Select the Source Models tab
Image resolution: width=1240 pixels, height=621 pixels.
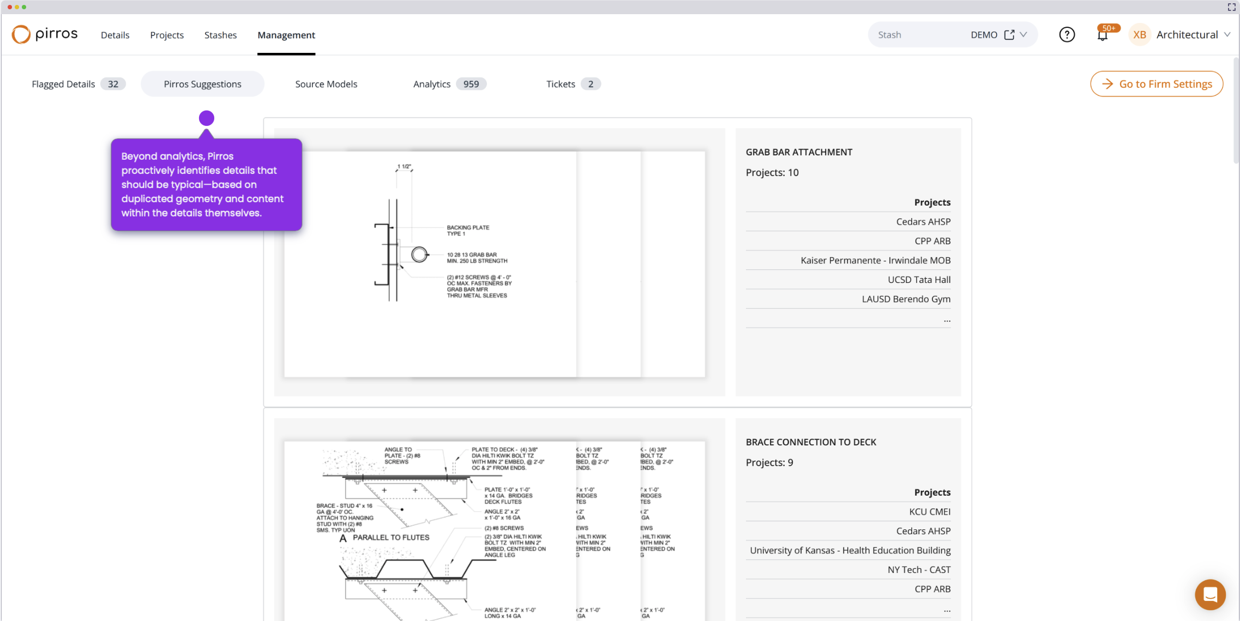326,84
